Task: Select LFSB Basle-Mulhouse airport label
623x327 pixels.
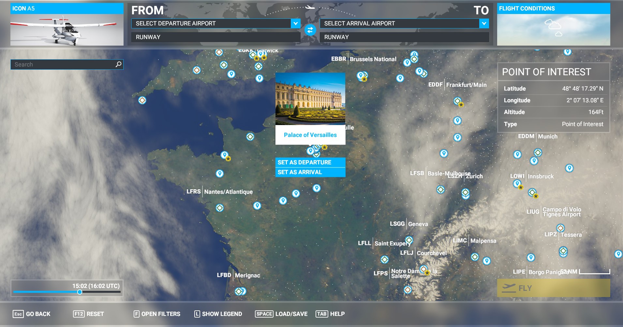Action: pos(440,173)
